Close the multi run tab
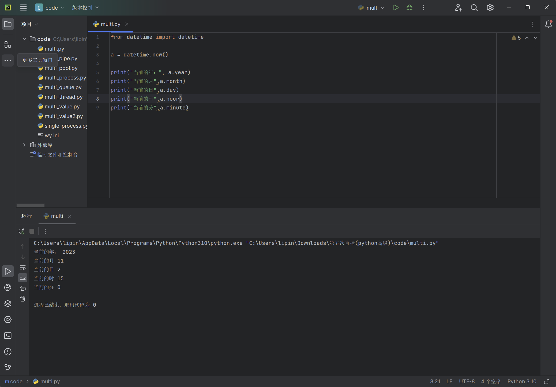This screenshot has height=387, width=556. [x=70, y=216]
